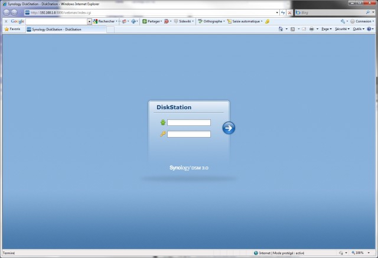
Task: Open Google toolbar search box dropdown
Action: click(89, 22)
